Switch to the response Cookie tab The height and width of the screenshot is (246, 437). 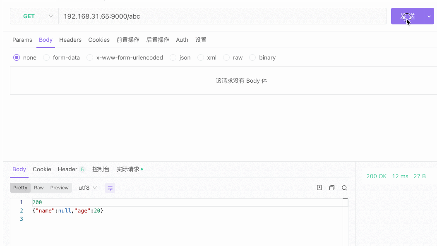pyautogui.click(x=42, y=170)
